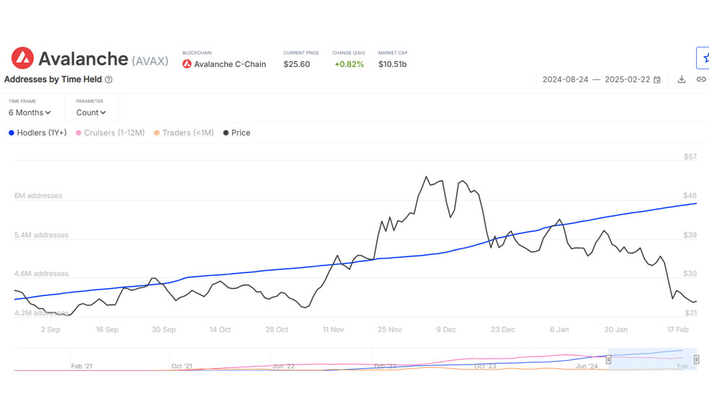Click the 17 Feb date axis label
Screen dimensions: 709x399
point(678,330)
